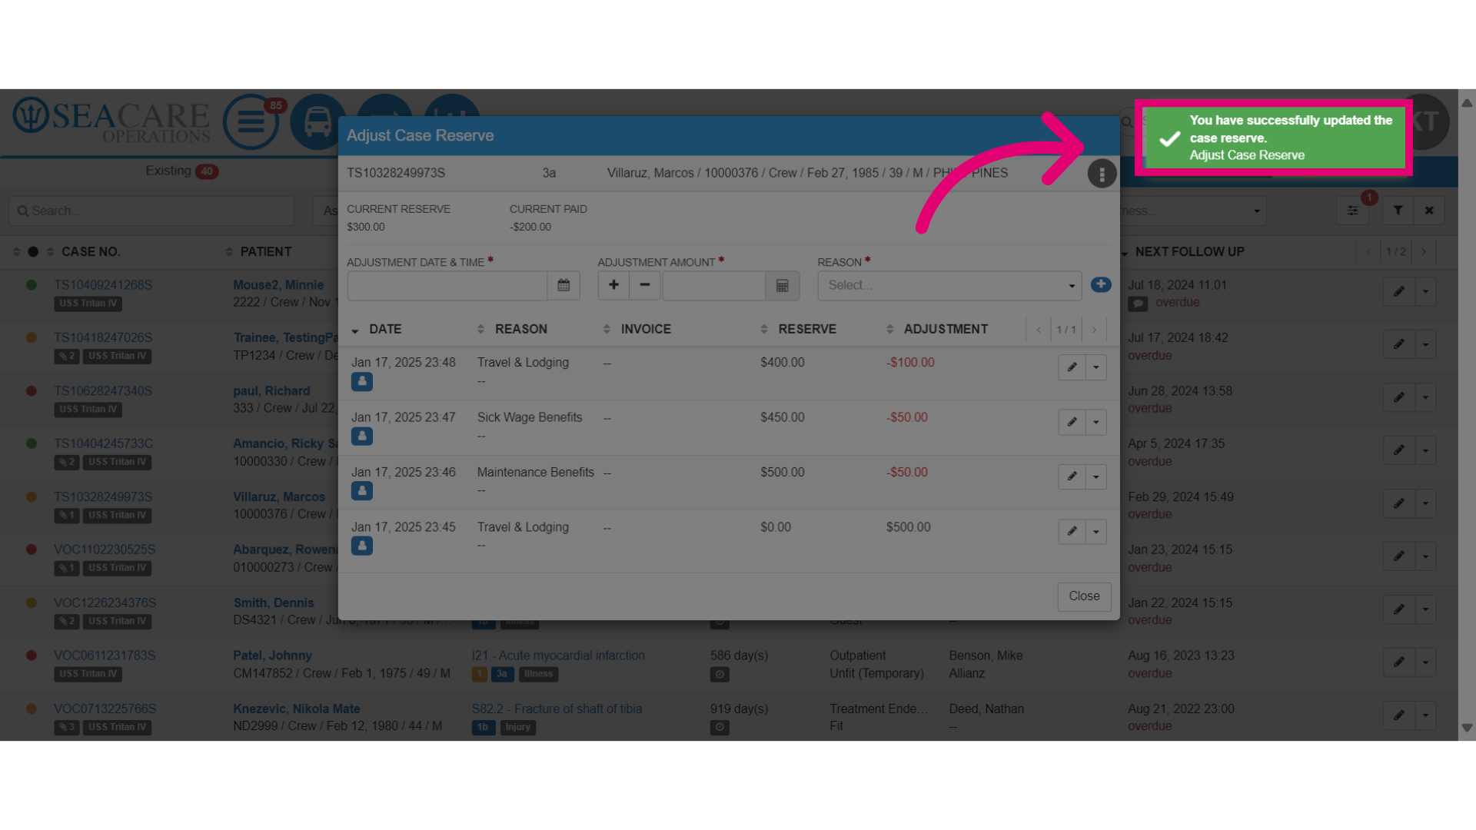Expand actions for Jan 17, 2025 23:48 adjustment
Viewport: 1476px width, 830px height.
1096,367
